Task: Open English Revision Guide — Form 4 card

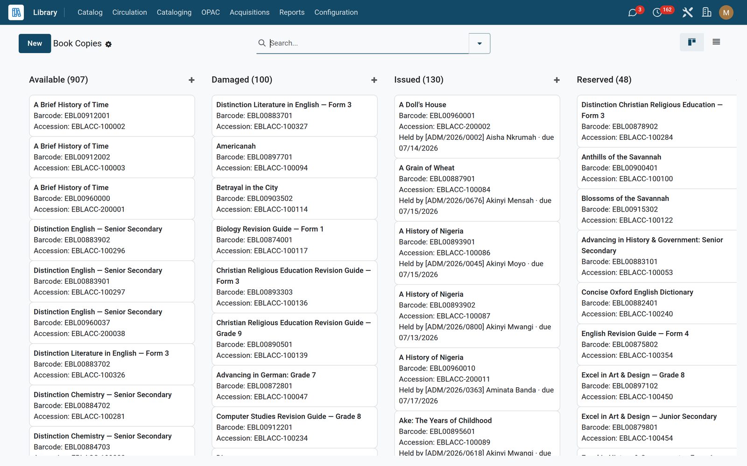Action: pos(657,344)
